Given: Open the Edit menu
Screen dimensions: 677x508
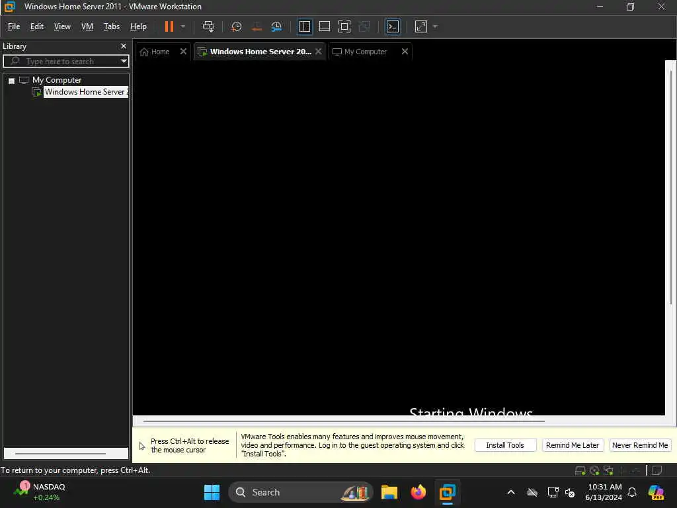Looking at the screenshot, I should [x=37, y=26].
